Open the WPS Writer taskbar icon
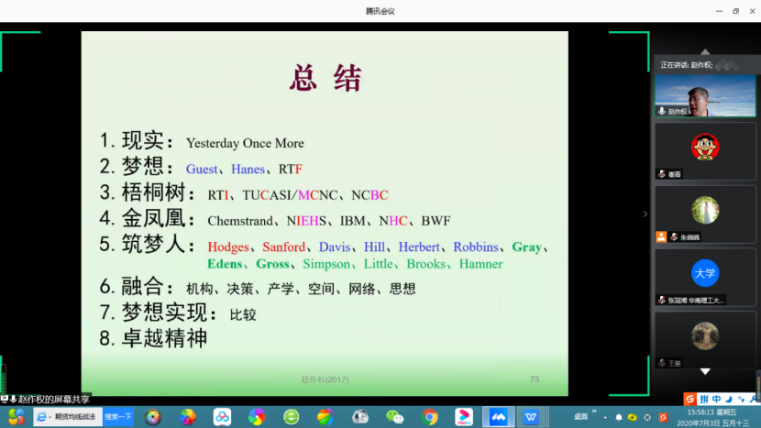The image size is (761, 428). coord(531,417)
